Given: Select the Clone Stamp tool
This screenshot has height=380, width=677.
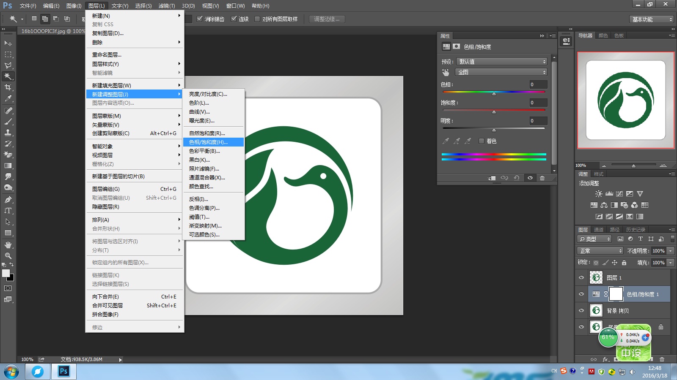Looking at the screenshot, I should point(8,133).
